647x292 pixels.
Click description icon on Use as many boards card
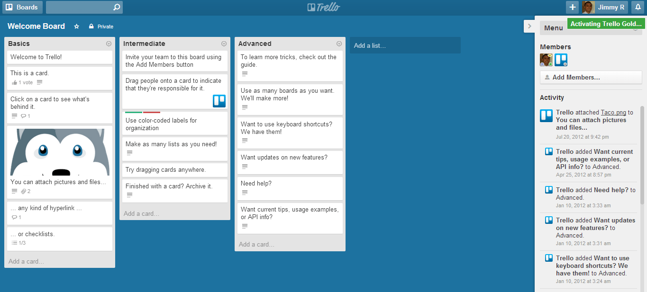(245, 107)
